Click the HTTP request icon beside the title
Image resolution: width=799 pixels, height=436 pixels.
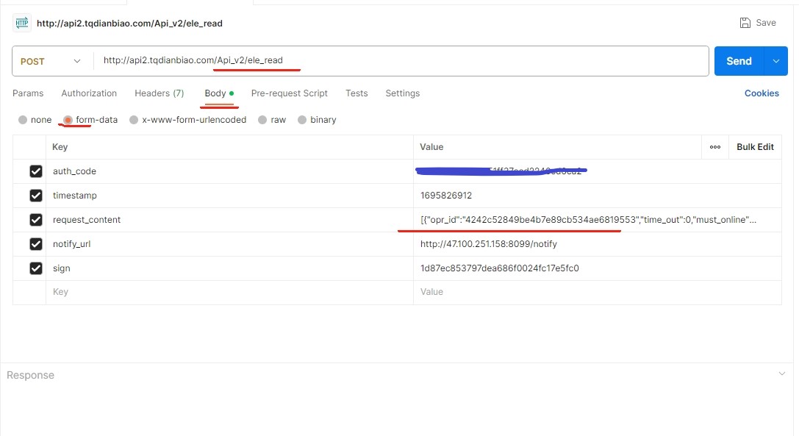pos(22,23)
